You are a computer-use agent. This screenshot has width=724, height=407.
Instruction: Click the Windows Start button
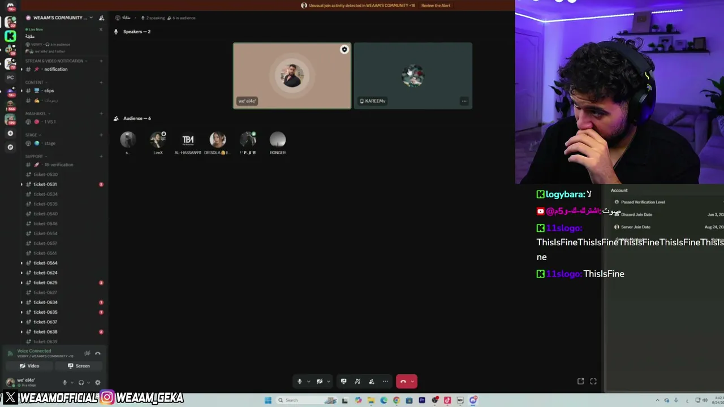(268, 400)
